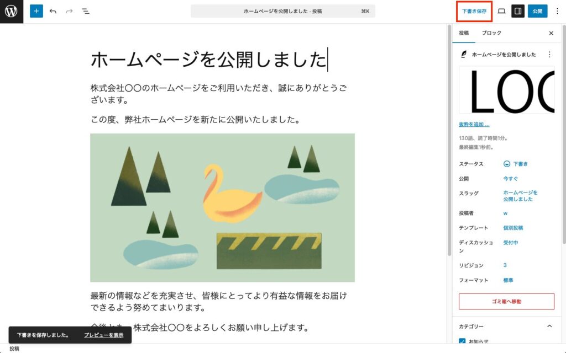Click the WordPress logo icon

click(x=11, y=10)
